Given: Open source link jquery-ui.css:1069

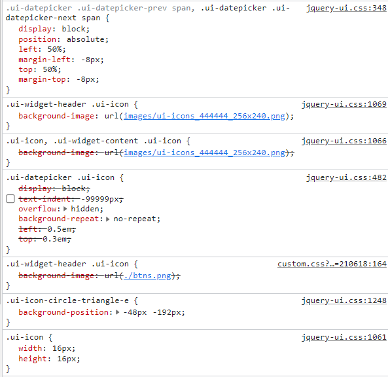Looking at the screenshot, I should point(344,104).
